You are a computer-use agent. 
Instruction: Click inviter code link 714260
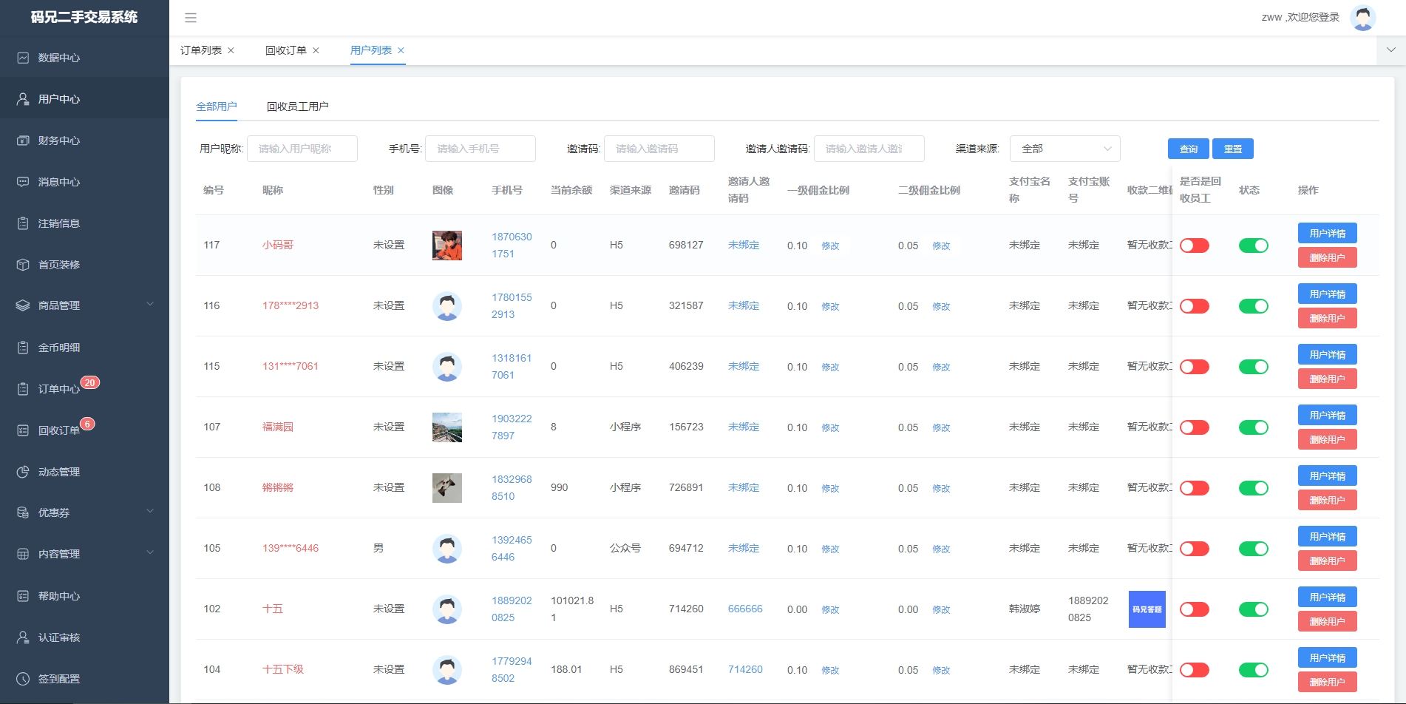click(745, 669)
